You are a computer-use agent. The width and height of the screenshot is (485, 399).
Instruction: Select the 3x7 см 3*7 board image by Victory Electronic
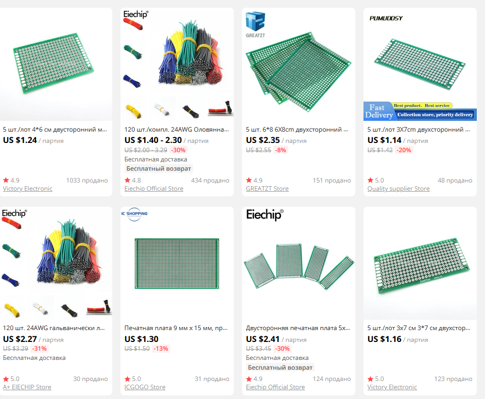420,263
